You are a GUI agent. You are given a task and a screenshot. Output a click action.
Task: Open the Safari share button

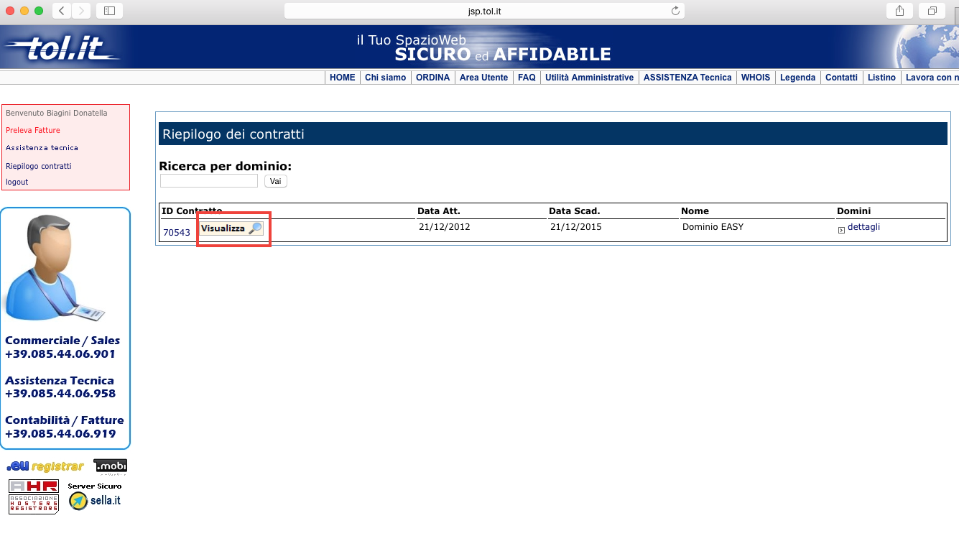[x=899, y=11]
